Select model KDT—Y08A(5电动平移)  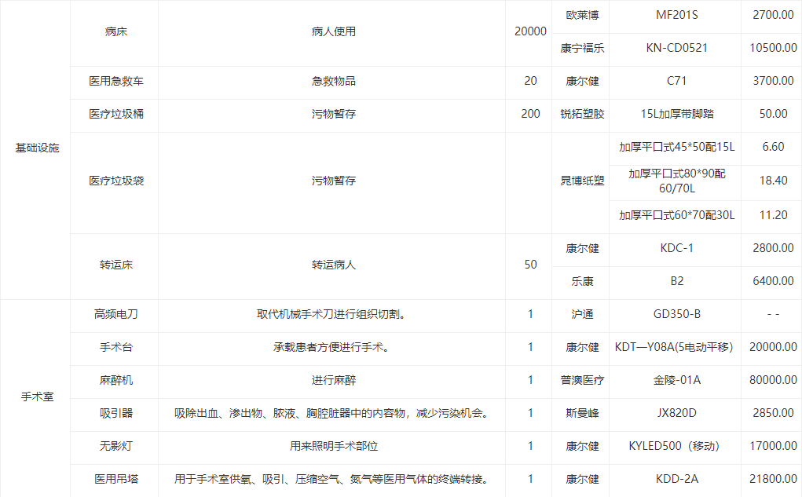point(674,348)
